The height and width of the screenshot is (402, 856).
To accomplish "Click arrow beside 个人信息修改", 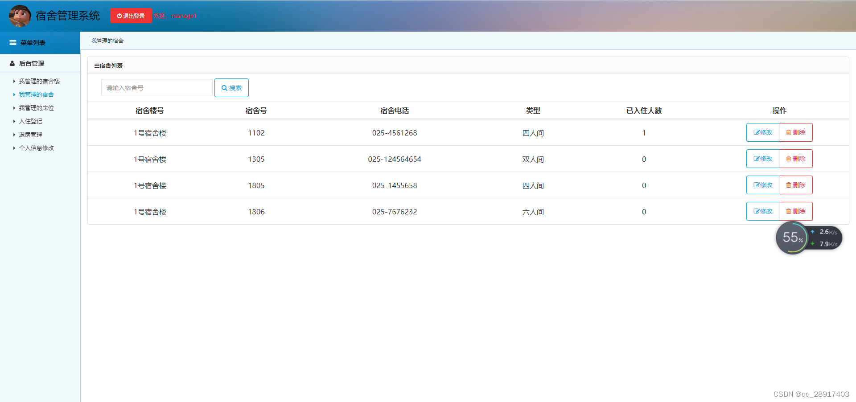I will [x=14, y=148].
